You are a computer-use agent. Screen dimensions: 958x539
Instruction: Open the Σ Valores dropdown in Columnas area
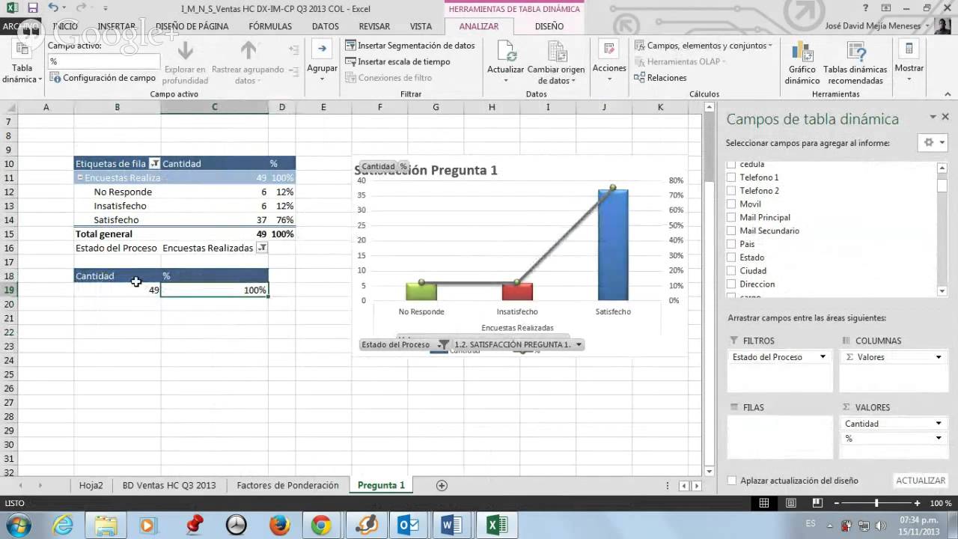[x=939, y=357]
